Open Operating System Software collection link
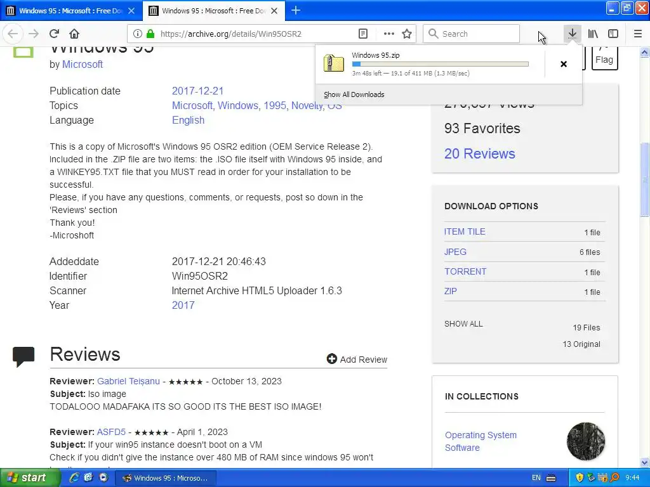The image size is (650, 487). click(x=481, y=441)
